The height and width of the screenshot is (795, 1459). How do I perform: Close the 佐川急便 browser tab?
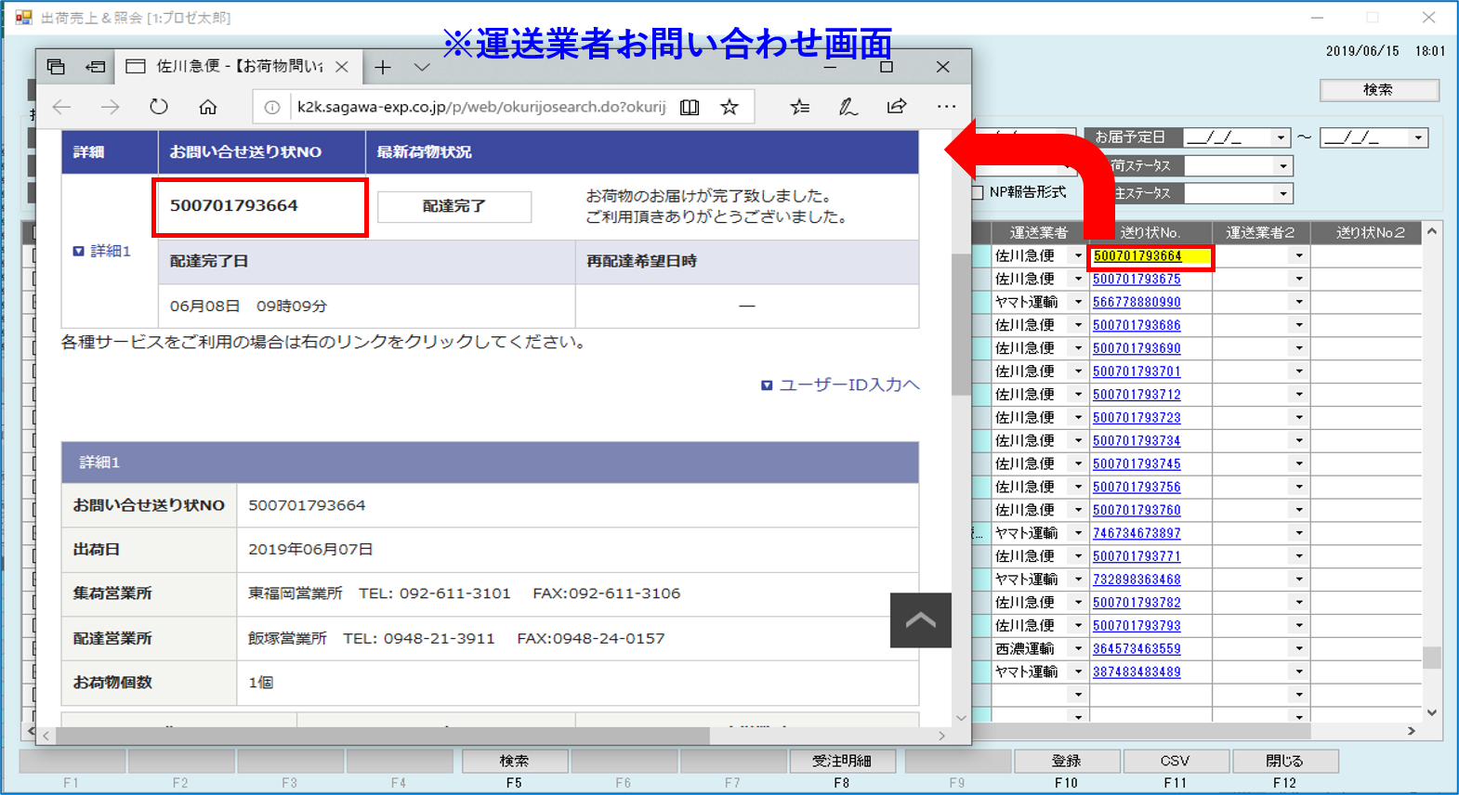342,67
